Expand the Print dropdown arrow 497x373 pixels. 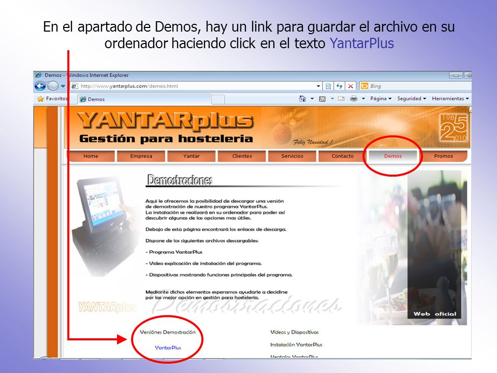[x=363, y=98]
